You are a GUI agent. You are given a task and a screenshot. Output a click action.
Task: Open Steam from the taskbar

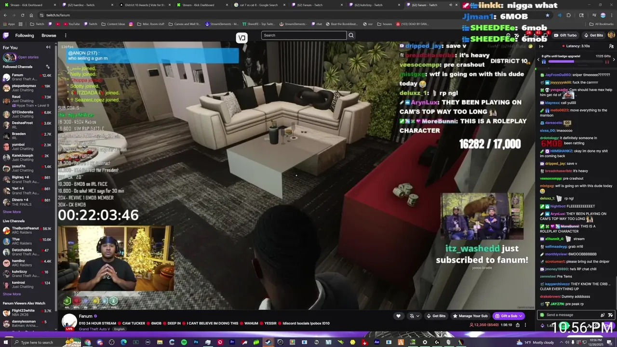[268, 342]
